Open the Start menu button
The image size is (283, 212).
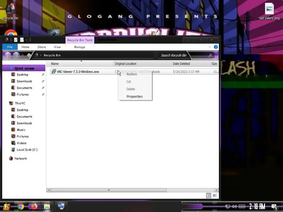[6, 206]
